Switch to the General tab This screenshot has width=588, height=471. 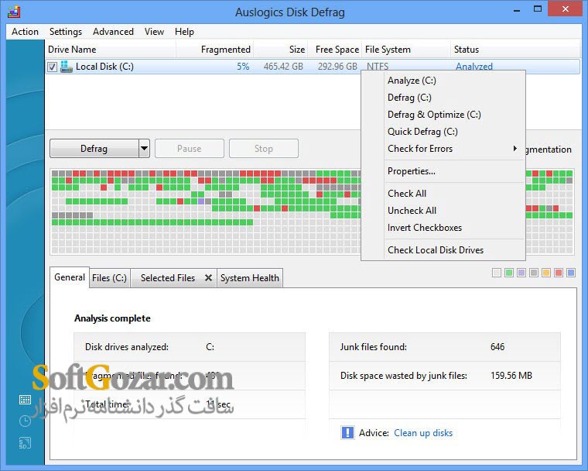(x=70, y=277)
